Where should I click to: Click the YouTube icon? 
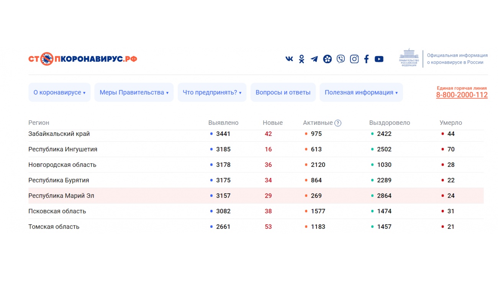point(379,59)
